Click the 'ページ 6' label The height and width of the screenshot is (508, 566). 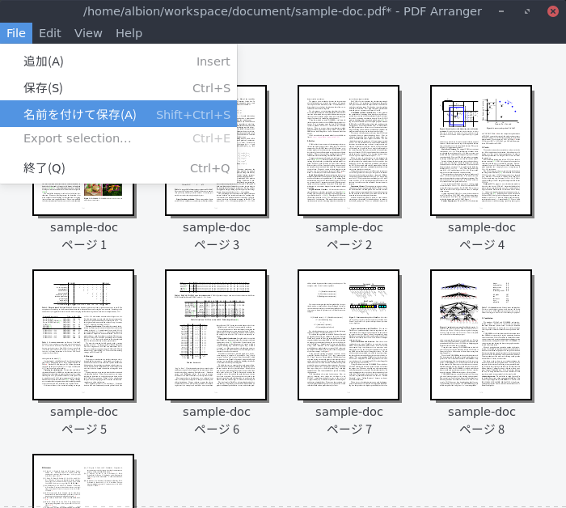coord(217,430)
